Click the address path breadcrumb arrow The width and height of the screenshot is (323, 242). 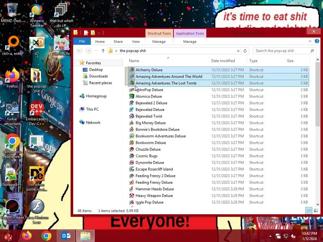(x=116, y=51)
